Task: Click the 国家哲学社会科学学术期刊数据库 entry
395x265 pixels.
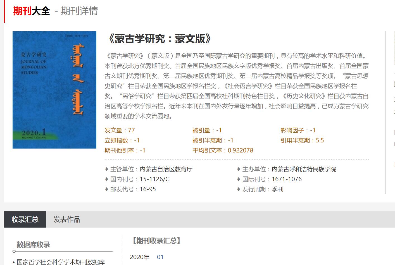Action: [61, 262]
